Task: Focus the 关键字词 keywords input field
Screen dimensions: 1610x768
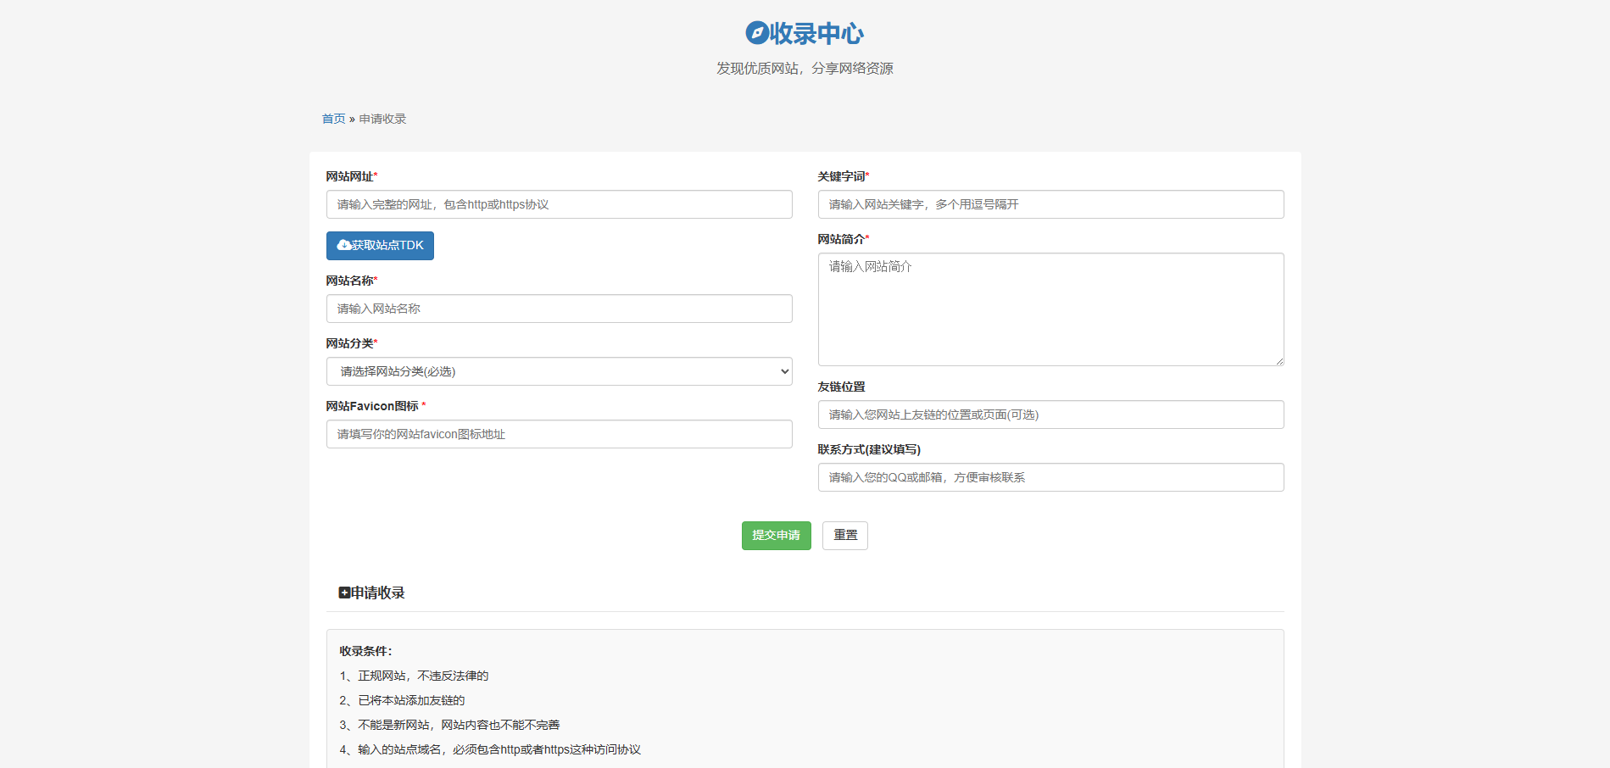Action: coord(1050,204)
